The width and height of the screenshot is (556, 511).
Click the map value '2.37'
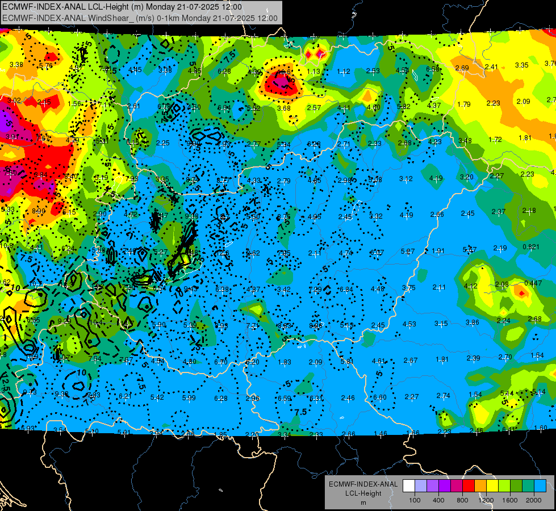coord(498,212)
